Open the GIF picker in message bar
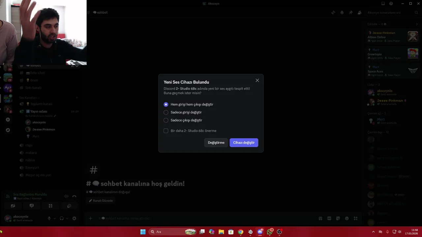The image size is (422, 237). coord(329,218)
